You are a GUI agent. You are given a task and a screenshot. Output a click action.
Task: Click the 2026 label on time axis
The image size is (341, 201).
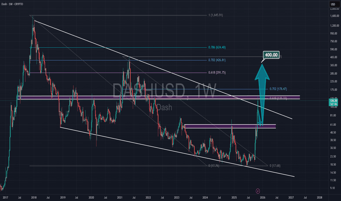coord(263,197)
